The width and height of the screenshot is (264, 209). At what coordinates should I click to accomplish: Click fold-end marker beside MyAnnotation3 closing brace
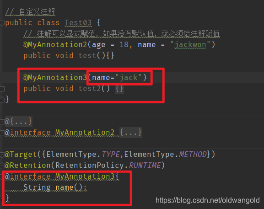click(1, 198)
